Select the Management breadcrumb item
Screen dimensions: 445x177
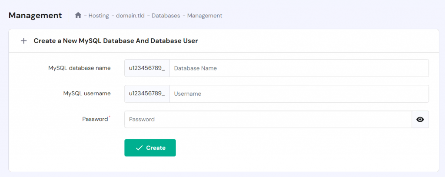pos(205,16)
